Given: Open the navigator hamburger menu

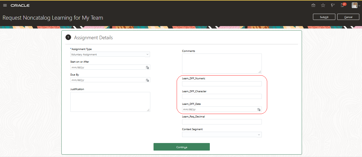Looking at the screenshot, I should 5,5.
